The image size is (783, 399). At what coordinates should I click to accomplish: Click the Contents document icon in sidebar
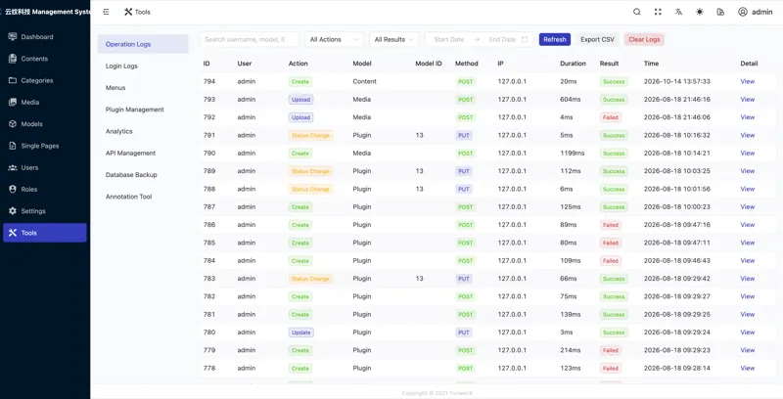13,59
